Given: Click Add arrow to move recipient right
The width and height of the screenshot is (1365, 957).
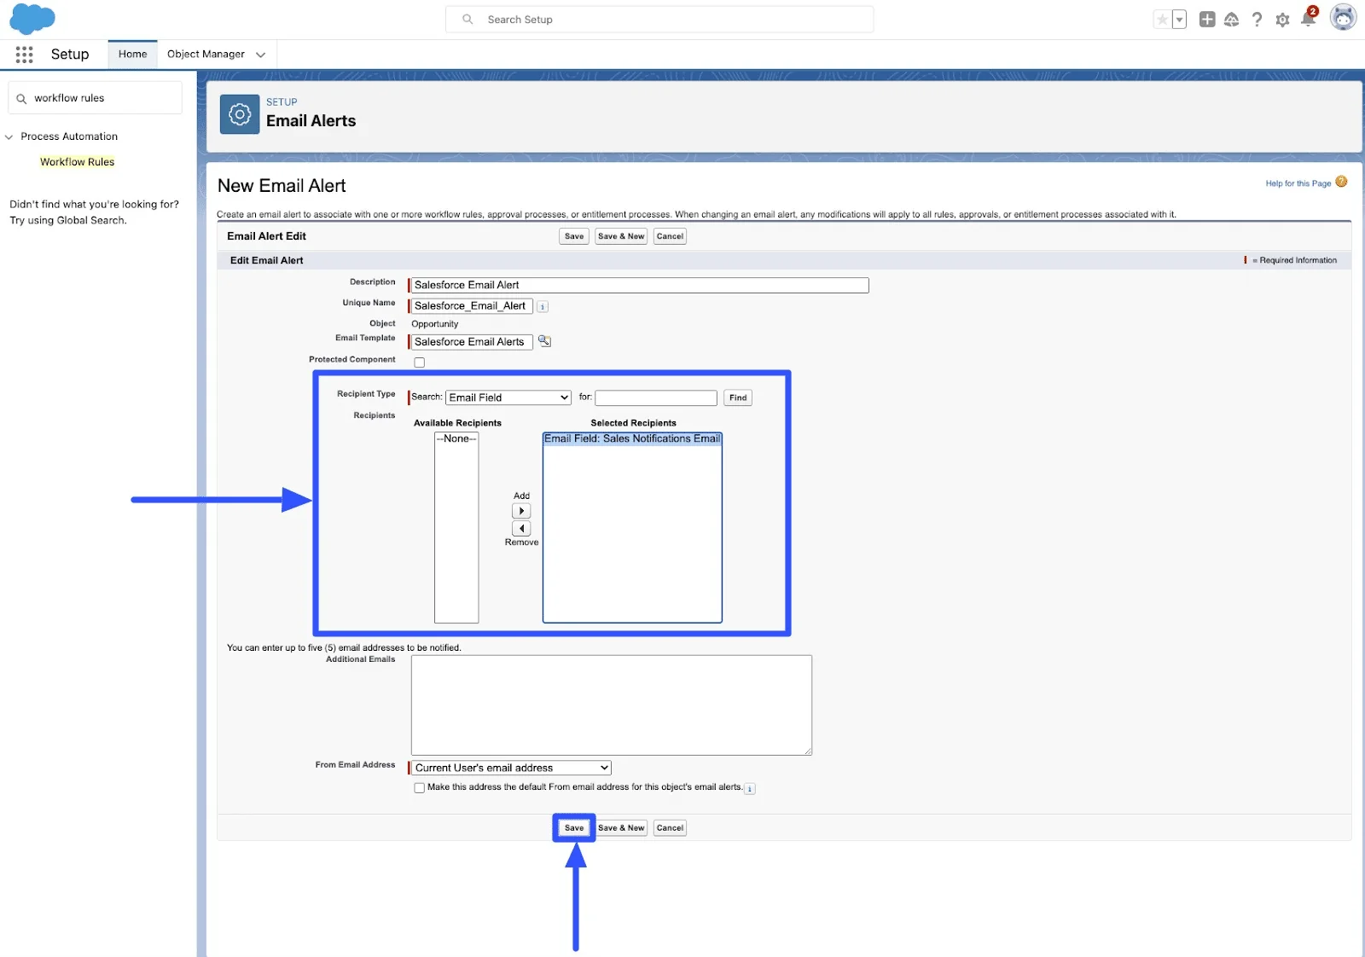Looking at the screenshot, I should click(521, 511).
